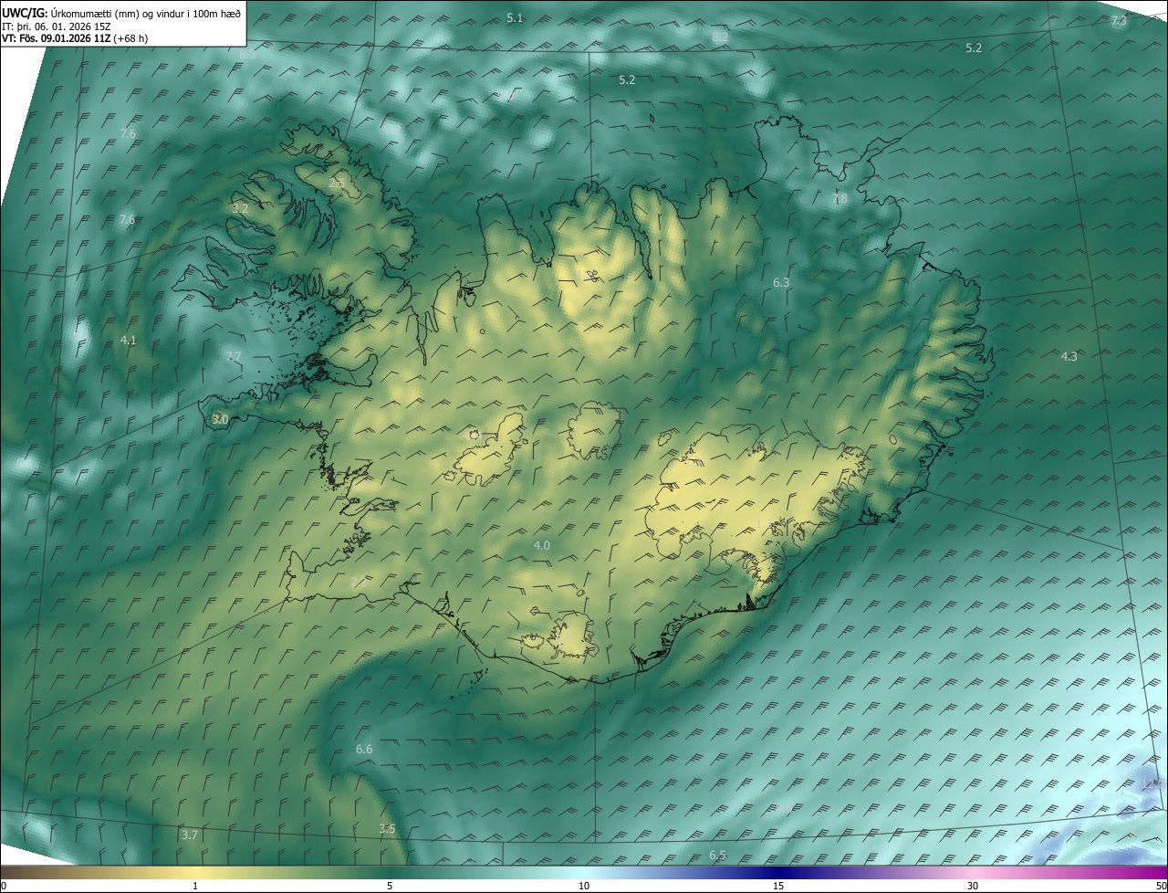The height and width of the screenshot is (893, 1168).
Task: Click the title text "Úrkomumætti (mm) og vindur í 100m hæð"
Action: [148, 14]
